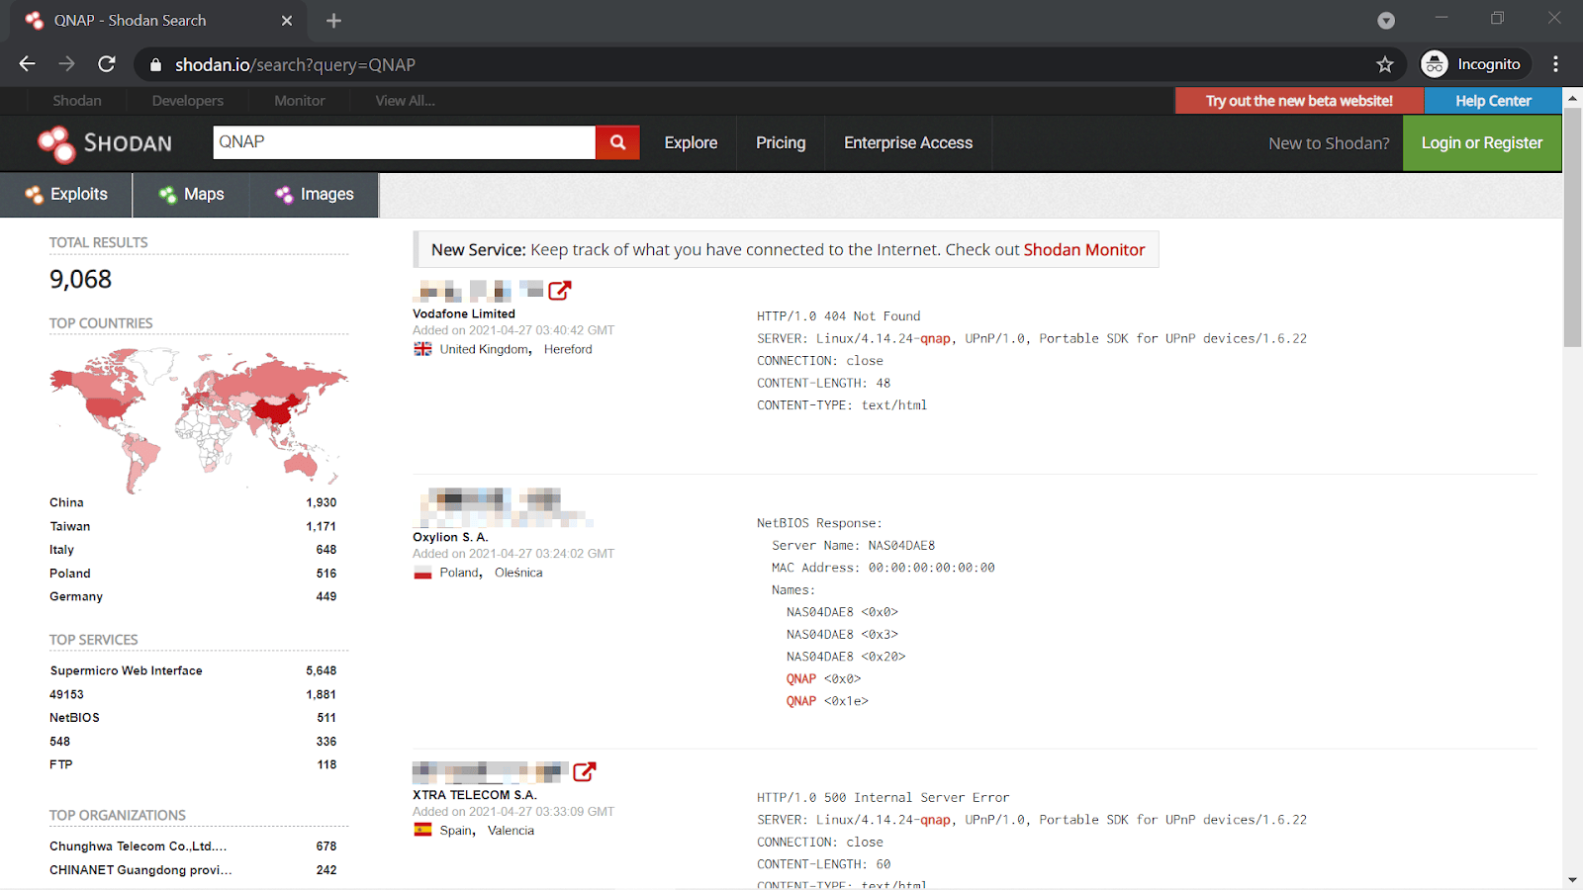
Task: Open the Shodan top menu item
Action: 77,101
